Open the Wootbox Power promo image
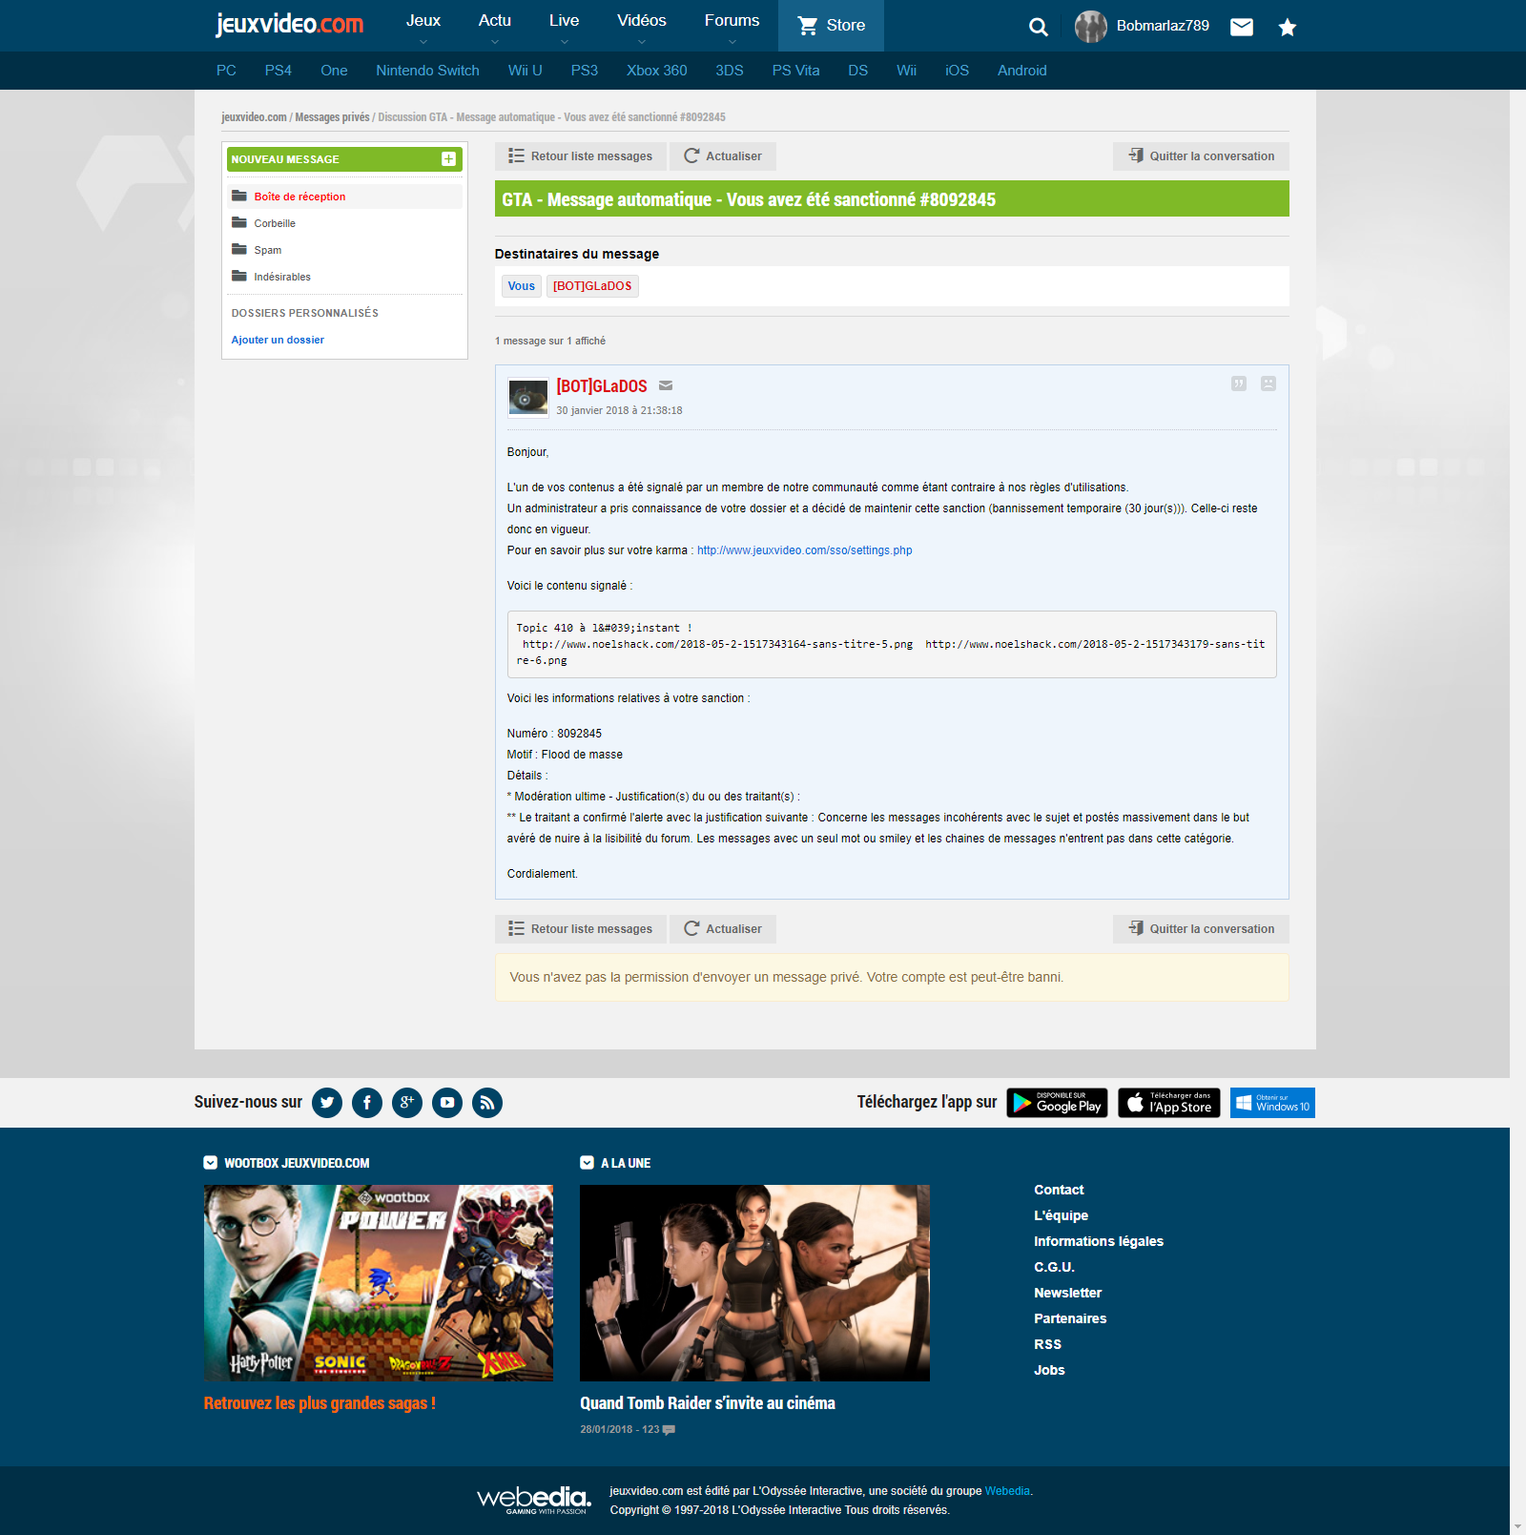 coord(379,1283)
